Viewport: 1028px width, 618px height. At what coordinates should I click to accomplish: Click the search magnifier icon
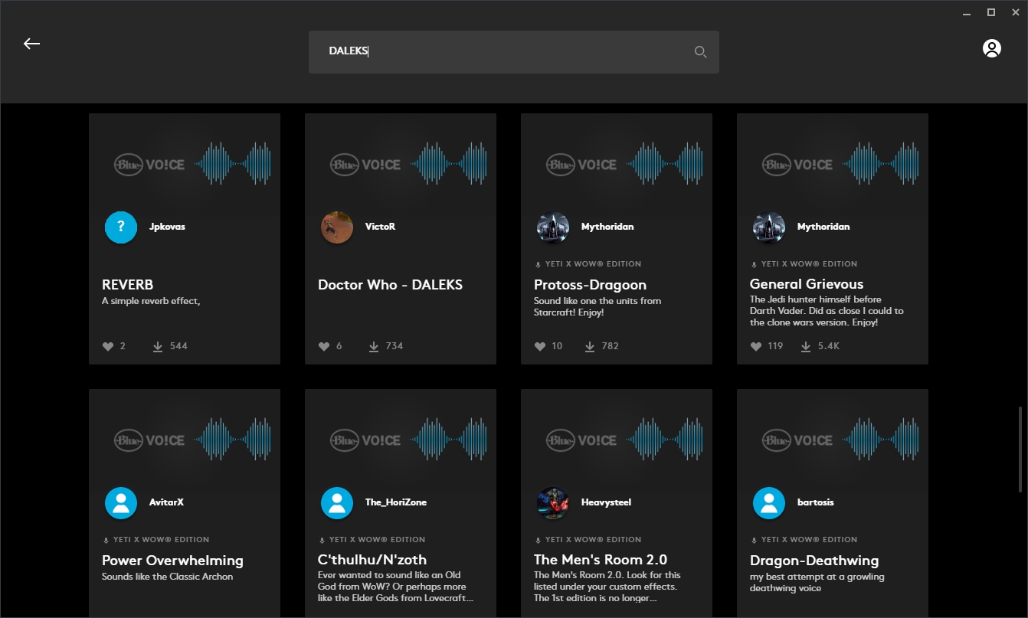tap(700, 52)
